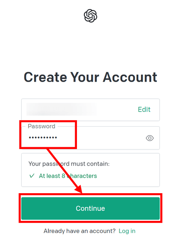Click the green checkmark icon
This screenshot has width=188, height=242.
[x=32, y=176]
